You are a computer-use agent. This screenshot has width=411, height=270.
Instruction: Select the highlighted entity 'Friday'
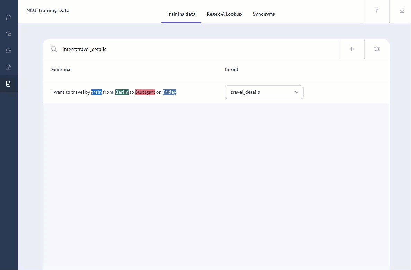point(169,92)
